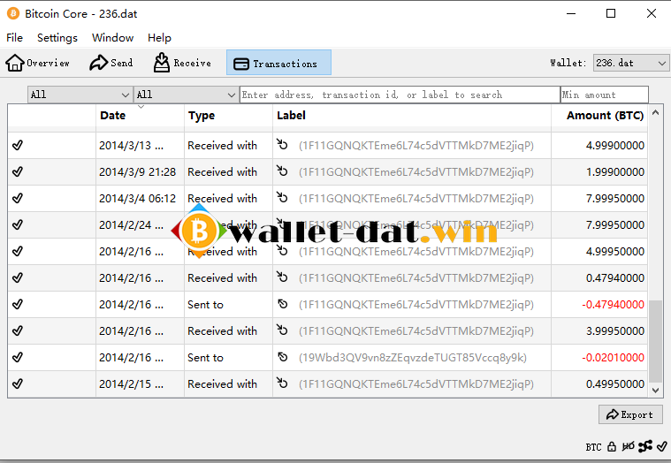
Task: Click the address search input field
Action: (x=400, y=95)
